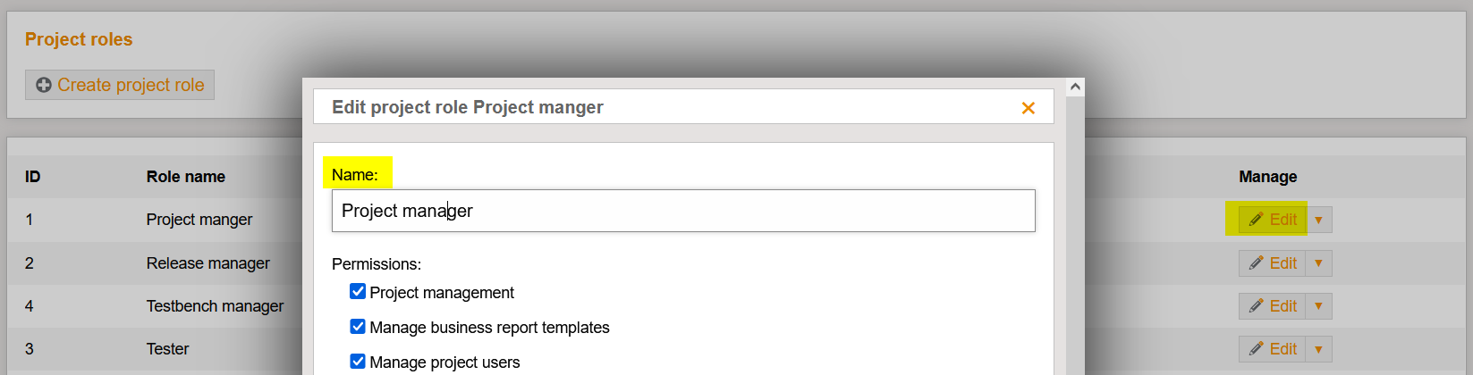Click pencil icon for Testbench manager row
Image resolution: width=1473 pixels, height=375 pixels.
coord(1256,306)
